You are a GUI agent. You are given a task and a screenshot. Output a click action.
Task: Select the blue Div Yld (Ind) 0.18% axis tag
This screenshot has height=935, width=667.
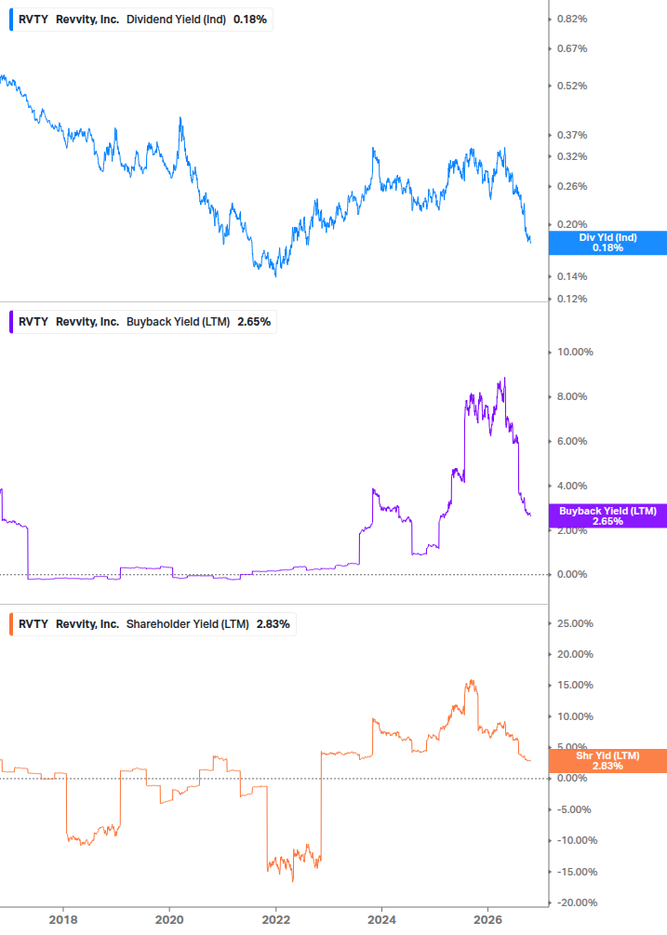[x=607, y=243]
